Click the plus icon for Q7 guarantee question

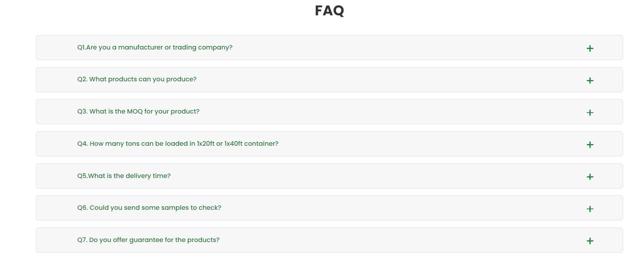[590, 241]
